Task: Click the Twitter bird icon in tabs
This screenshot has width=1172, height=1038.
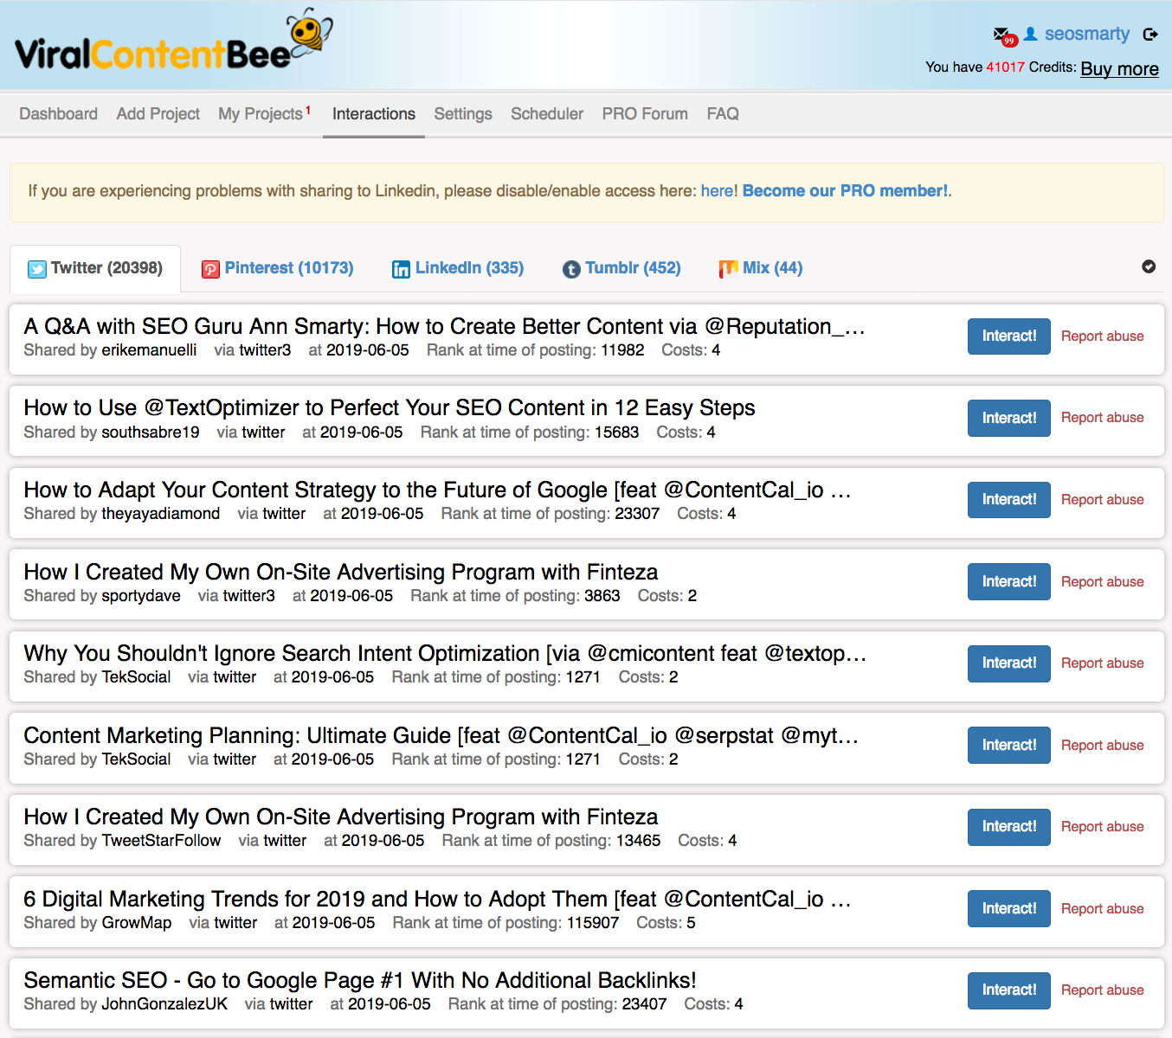Action: (x=37, y=269)
